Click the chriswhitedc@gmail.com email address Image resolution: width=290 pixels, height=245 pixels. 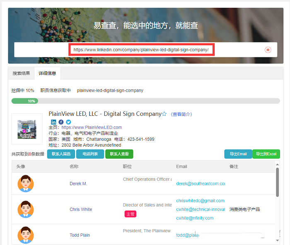click(200, 201)
